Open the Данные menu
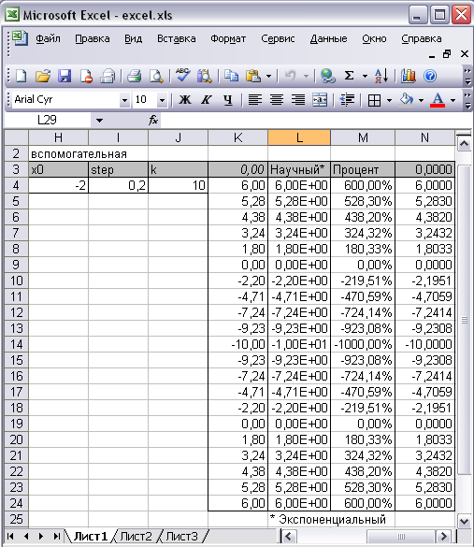Image resolution: width=474 pixels, height=547 pixels. 328,38
